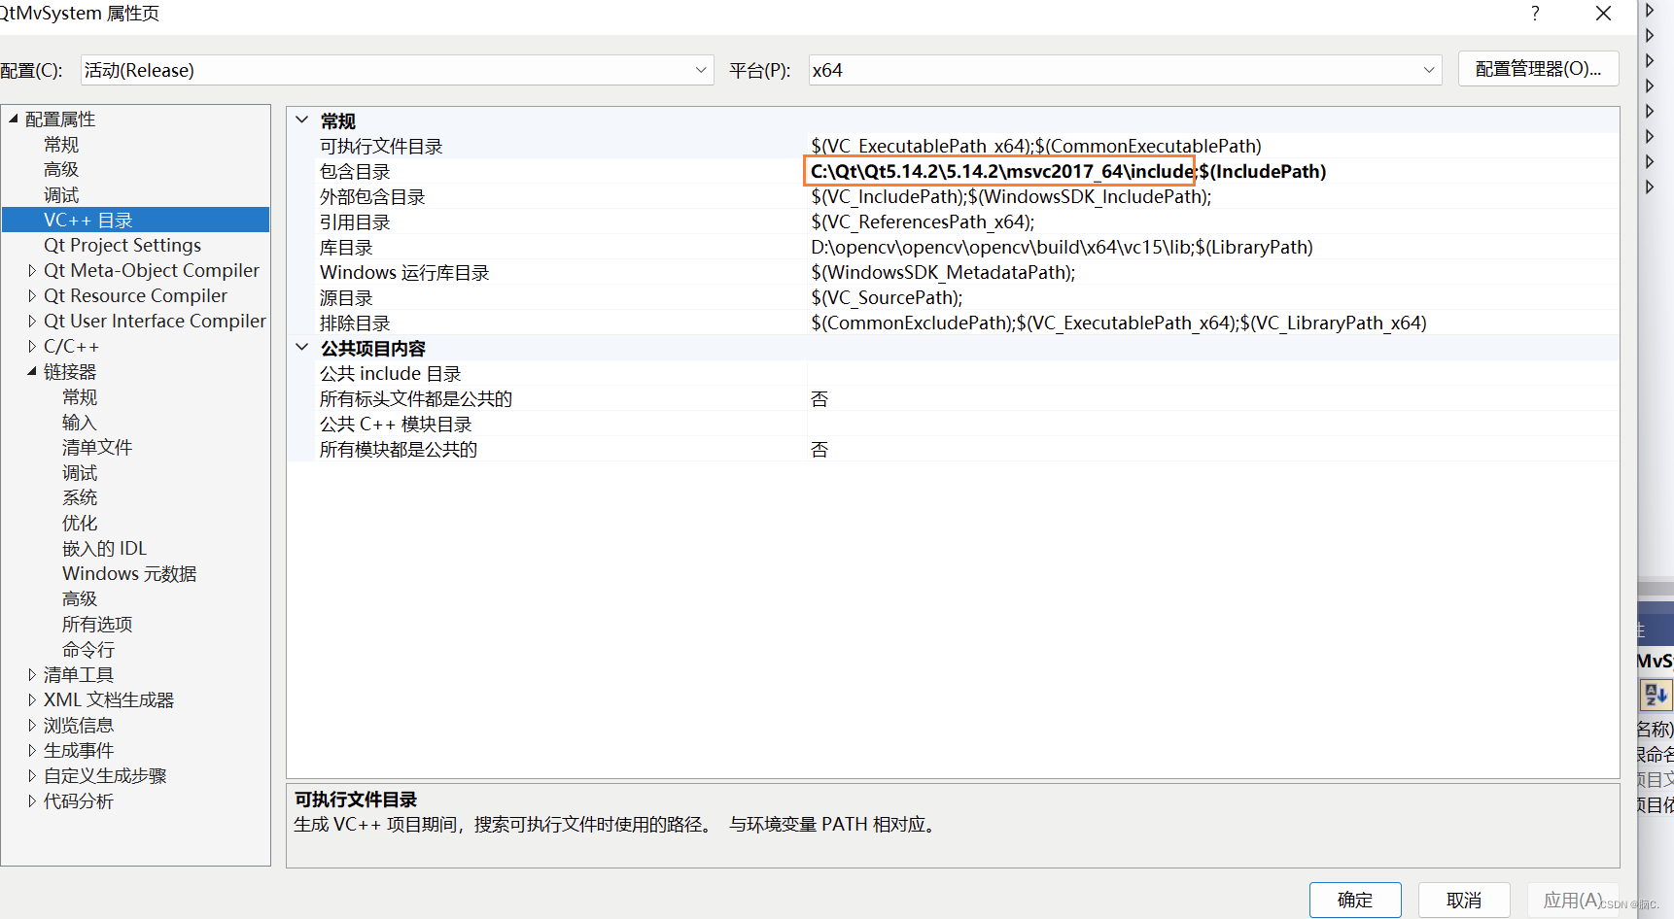
Task: Click the 库目录 property label
Action: point(346,247)
